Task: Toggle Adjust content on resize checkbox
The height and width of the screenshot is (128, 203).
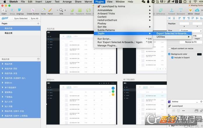Action: click(x=169, y=48)
